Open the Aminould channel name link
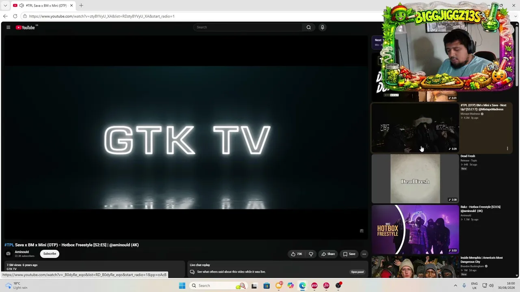 (x=22, y=252)
